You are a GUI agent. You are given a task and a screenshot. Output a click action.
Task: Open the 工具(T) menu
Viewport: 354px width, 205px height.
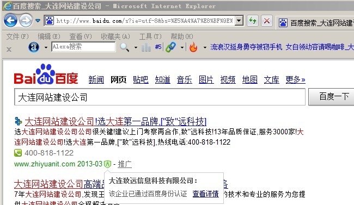[150, 36]
